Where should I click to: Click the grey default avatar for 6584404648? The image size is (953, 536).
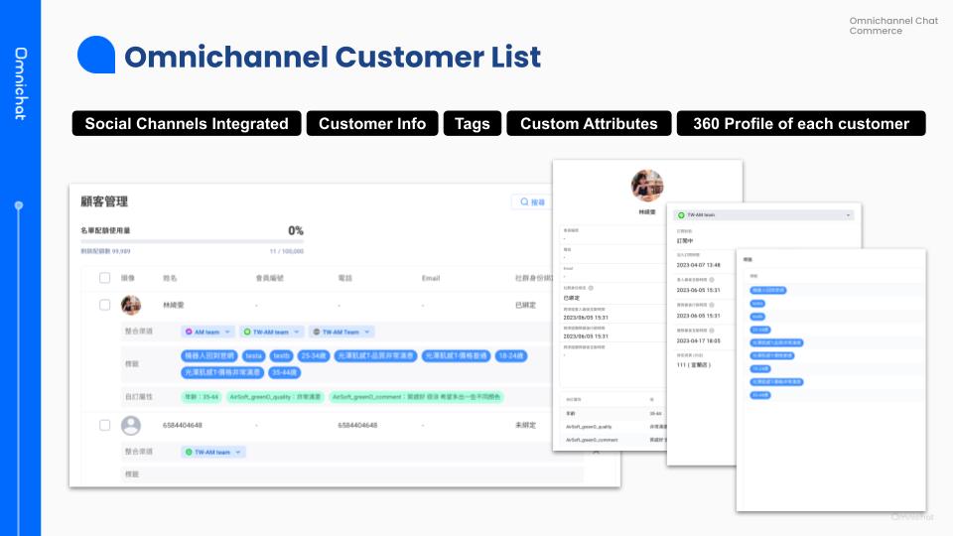(x=130, y=425)
